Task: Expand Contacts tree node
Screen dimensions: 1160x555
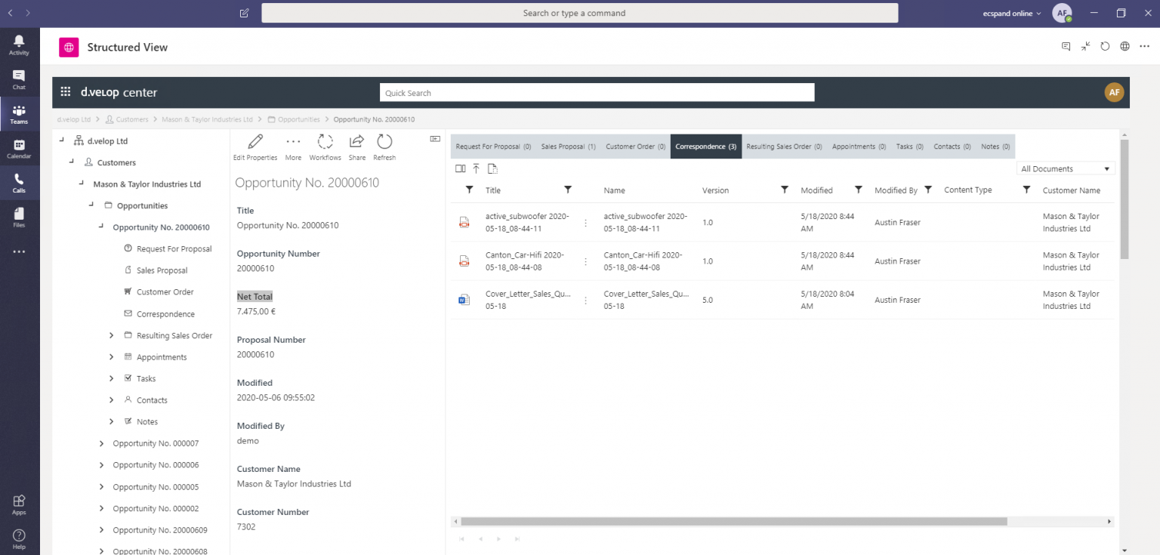Action: pos(111,400)
